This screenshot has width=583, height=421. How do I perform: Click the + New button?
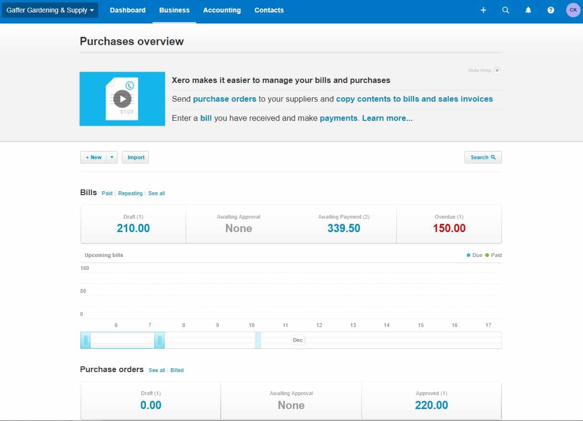click(x=94, y=157)
